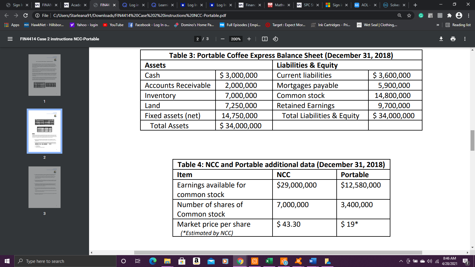Click the $12,580,000 Portable earnings cell
The height and width of the screenshot is (267, 475).
pos(361,185)
